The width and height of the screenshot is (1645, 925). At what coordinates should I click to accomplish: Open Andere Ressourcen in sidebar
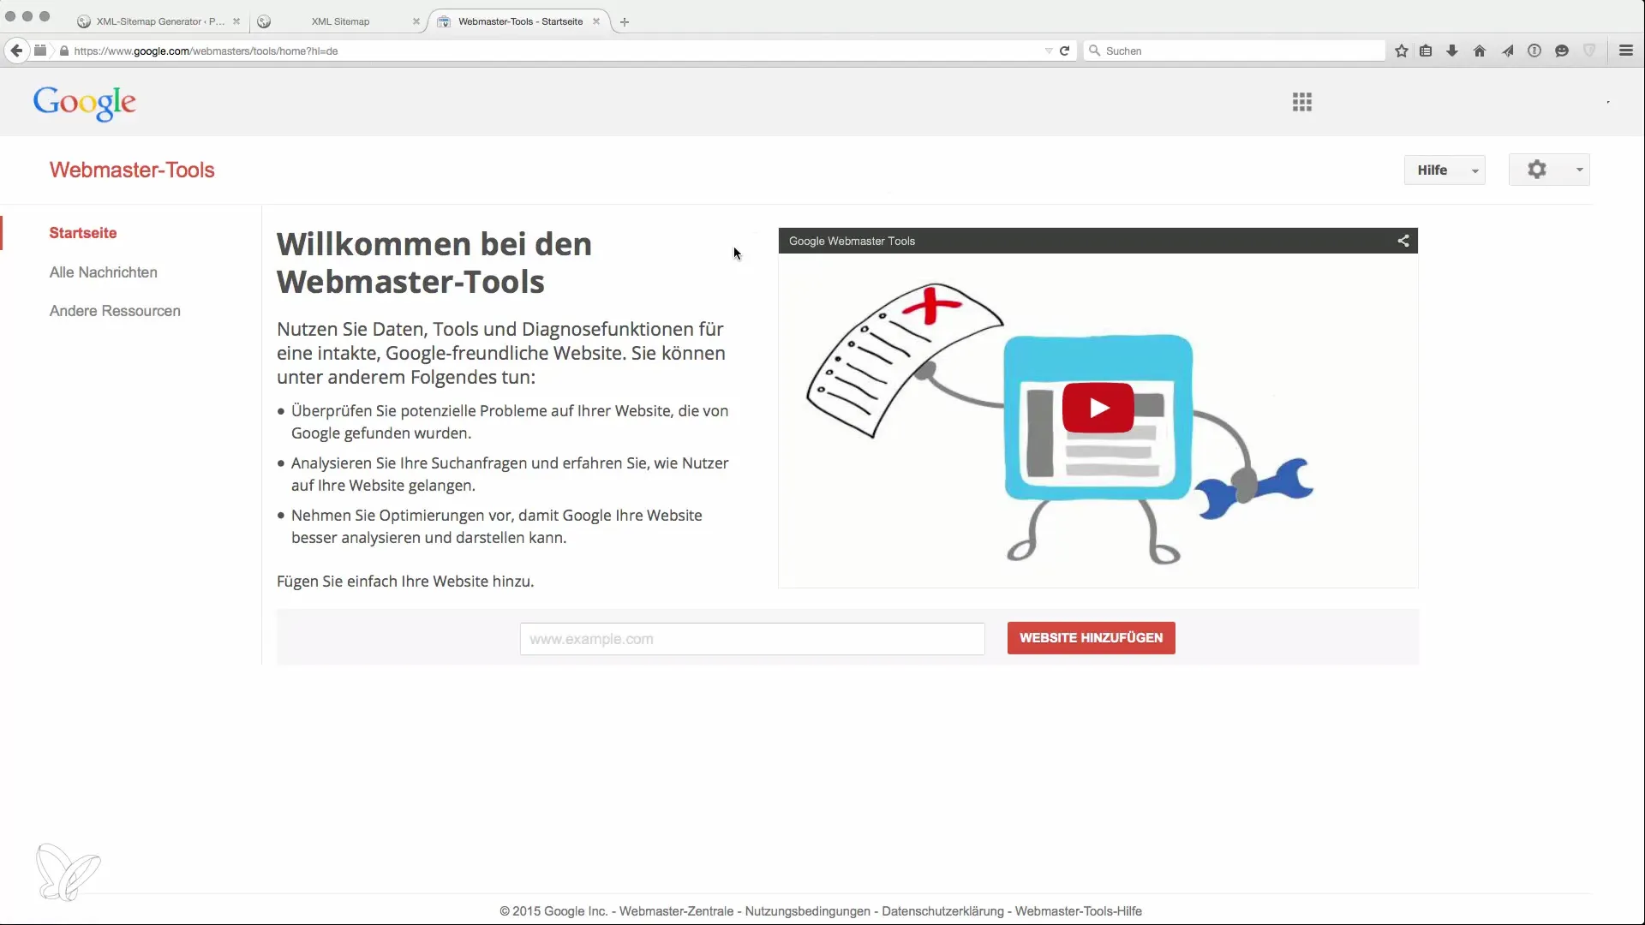point(115,311)
